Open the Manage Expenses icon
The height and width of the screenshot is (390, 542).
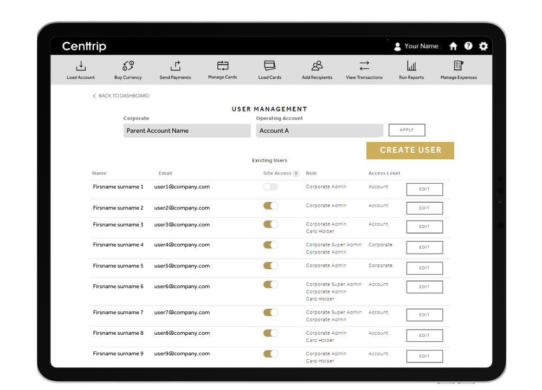click(459, 66)
